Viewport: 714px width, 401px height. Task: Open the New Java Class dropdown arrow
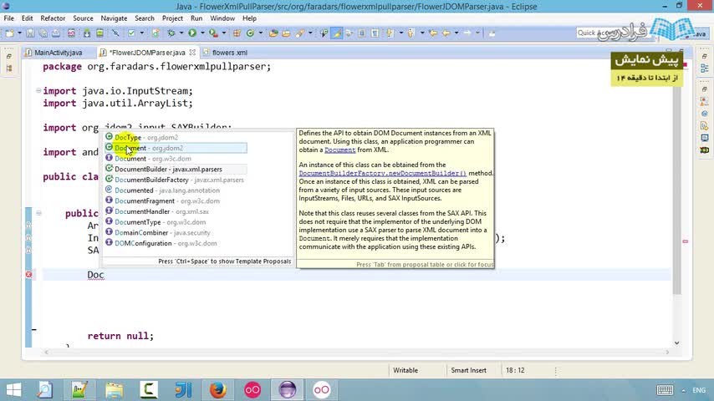coord(260,33)
